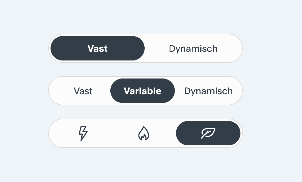The width and height of the screenshot is (302, 182).
Task: Click the active Variable segment
Action: pos(143,91)
